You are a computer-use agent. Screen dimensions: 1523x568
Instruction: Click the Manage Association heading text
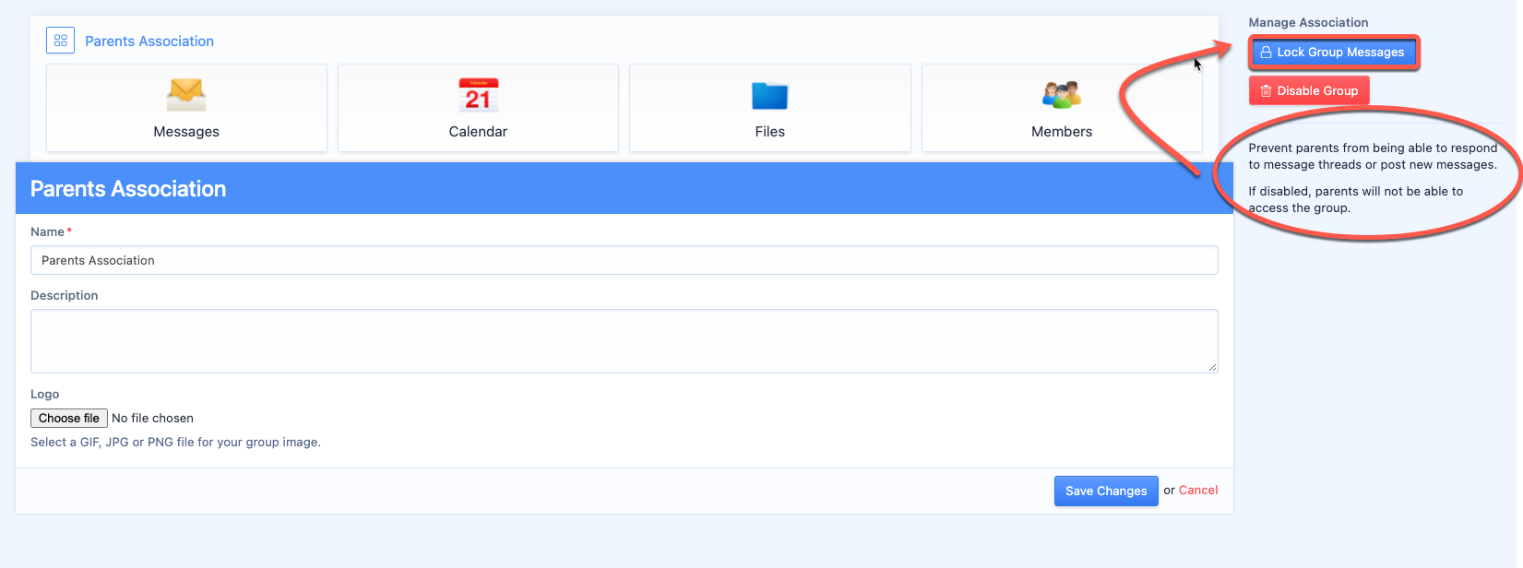(x=1308, y=22)
